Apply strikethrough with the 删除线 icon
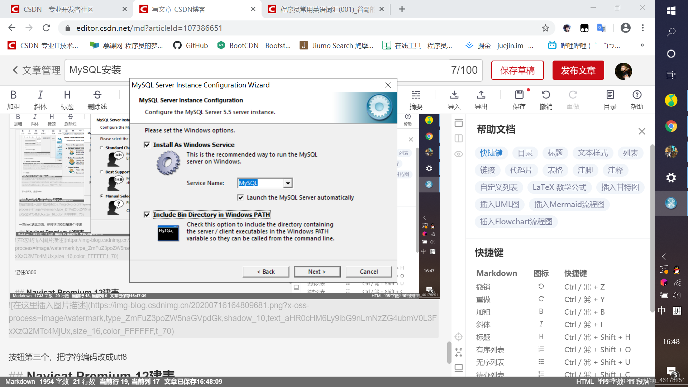 tap(97, 100)
